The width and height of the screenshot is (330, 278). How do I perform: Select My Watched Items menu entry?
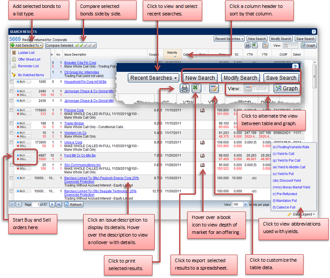coord(30,75)
